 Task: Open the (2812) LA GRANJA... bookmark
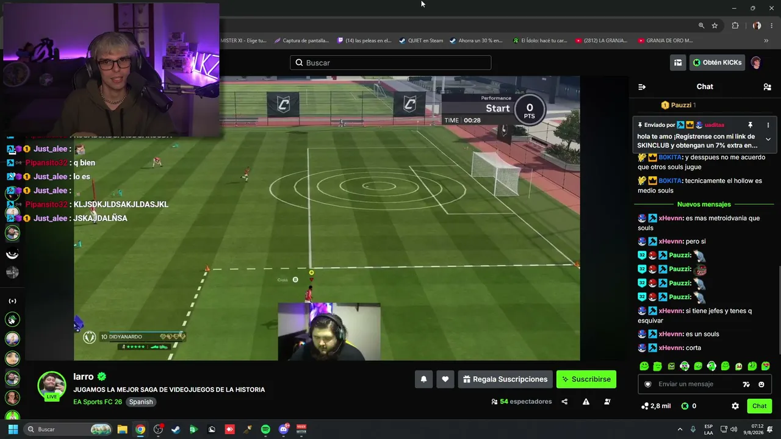[601, 41]
